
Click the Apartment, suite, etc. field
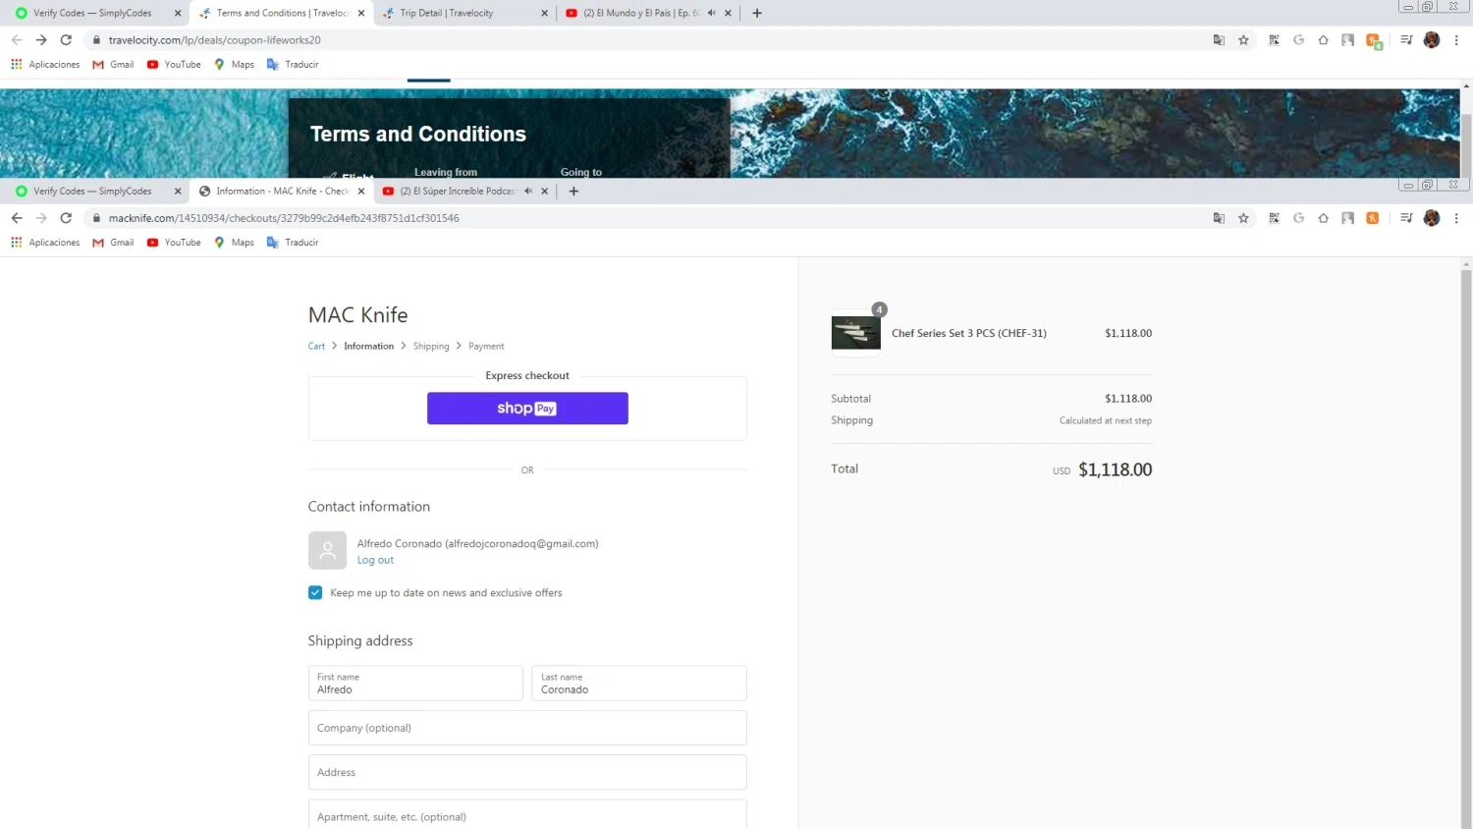(527, 816)
